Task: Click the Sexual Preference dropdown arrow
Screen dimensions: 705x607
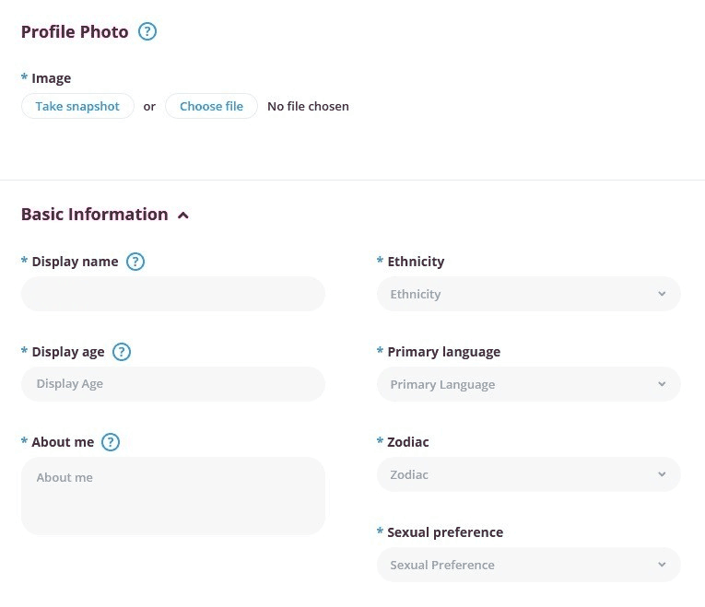Action: (x=662, y=565)
